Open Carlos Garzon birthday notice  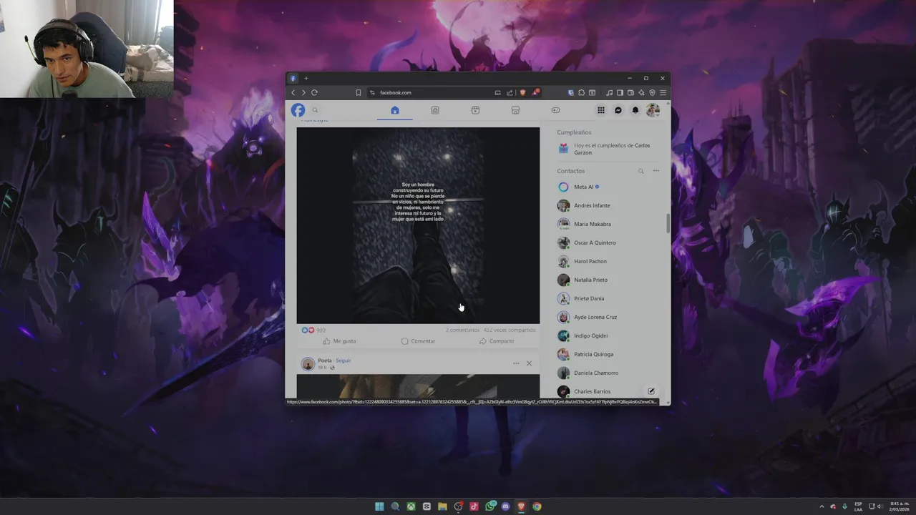tap(608, 149)
